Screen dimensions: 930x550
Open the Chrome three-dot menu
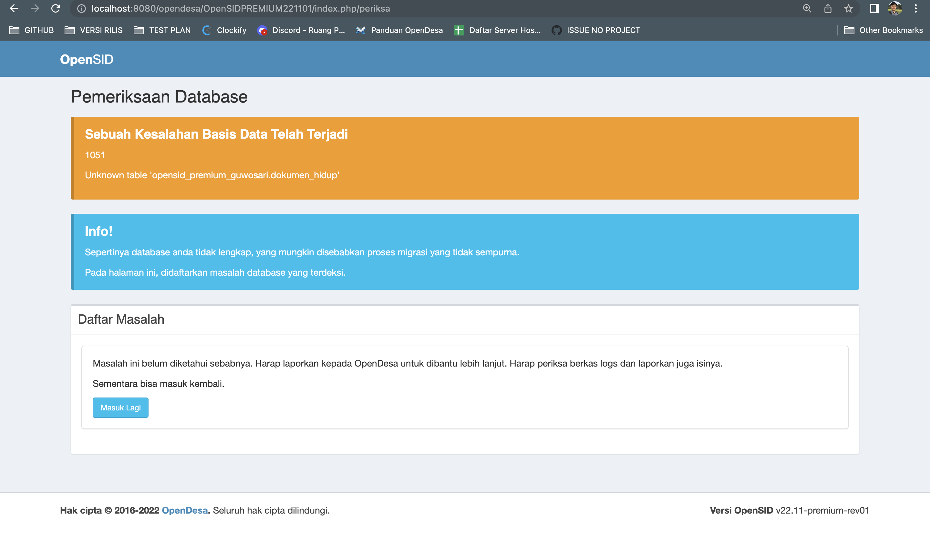915,8
